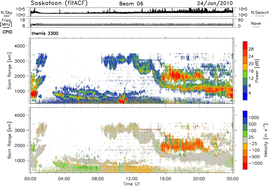Click the '12:00' time axis label

pyautogui.click(x=131, y=179)
